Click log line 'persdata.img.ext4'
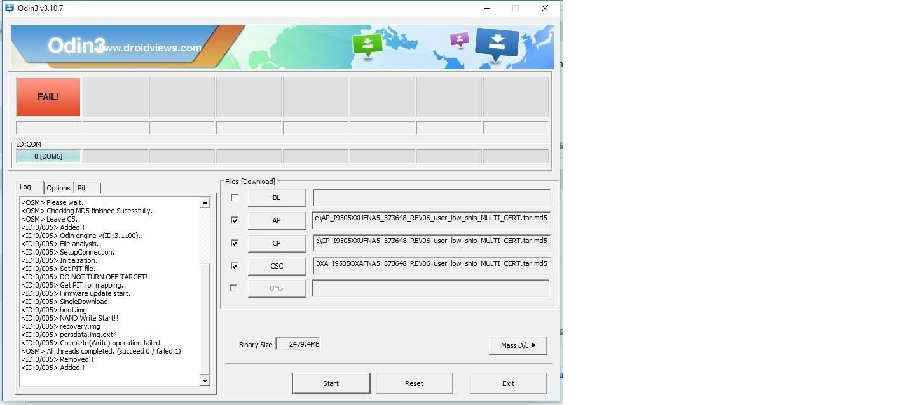The image size is (920, 405). [69, 335]
